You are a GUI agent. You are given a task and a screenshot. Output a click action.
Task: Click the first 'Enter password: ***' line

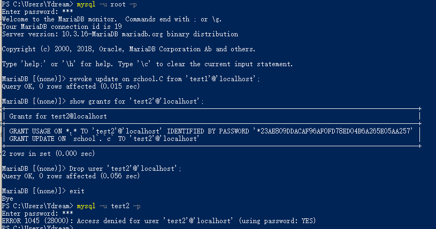point(37,12)
